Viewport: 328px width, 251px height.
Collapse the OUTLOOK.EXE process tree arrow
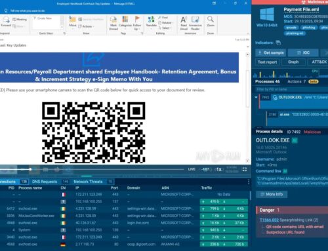tap(256, 98)
